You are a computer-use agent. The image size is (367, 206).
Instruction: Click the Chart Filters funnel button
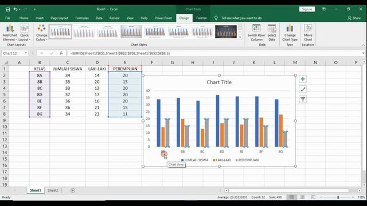303,100
